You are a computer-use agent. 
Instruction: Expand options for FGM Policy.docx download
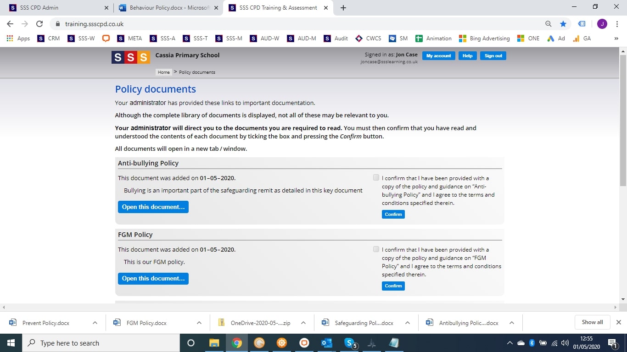199,323
